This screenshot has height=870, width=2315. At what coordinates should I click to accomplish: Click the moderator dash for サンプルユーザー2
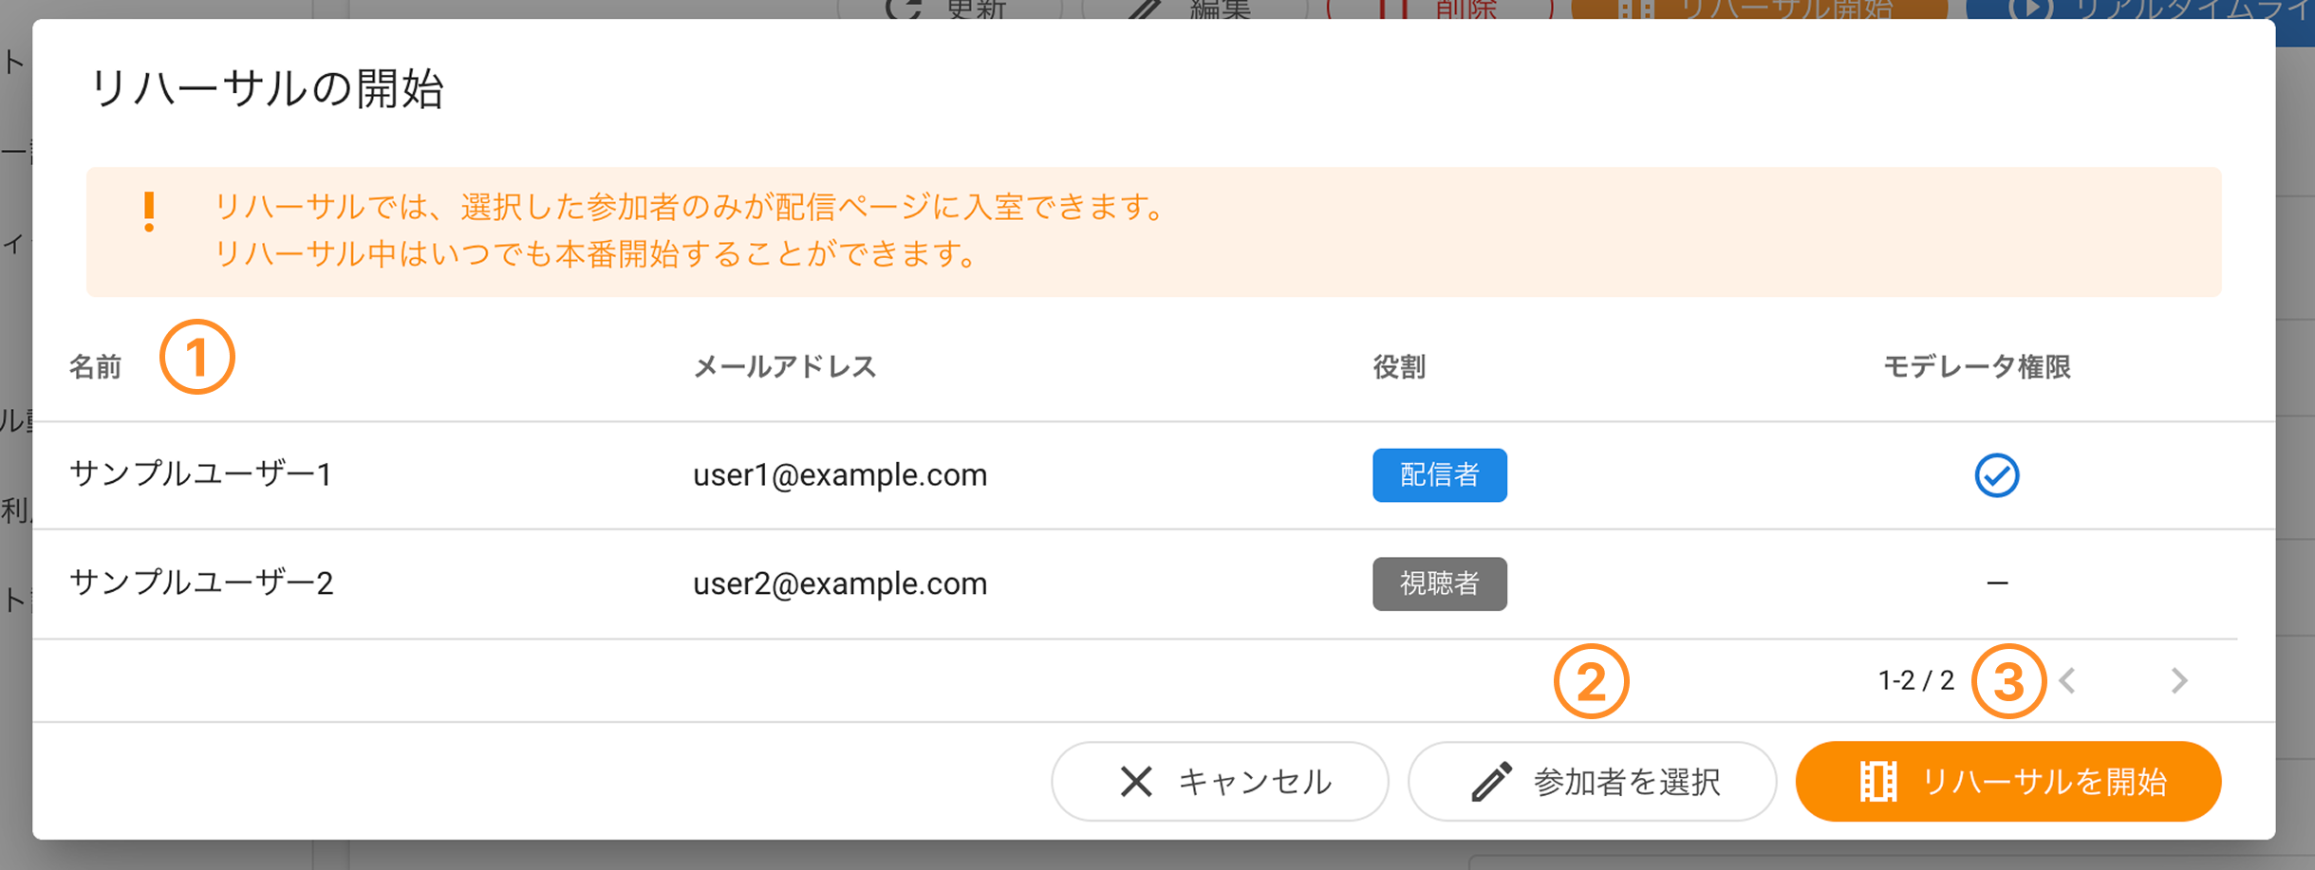click(x=1997, y=583)
